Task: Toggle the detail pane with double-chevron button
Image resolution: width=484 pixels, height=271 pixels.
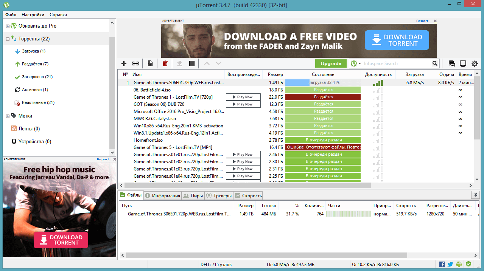Action: [x=476, y=195]
